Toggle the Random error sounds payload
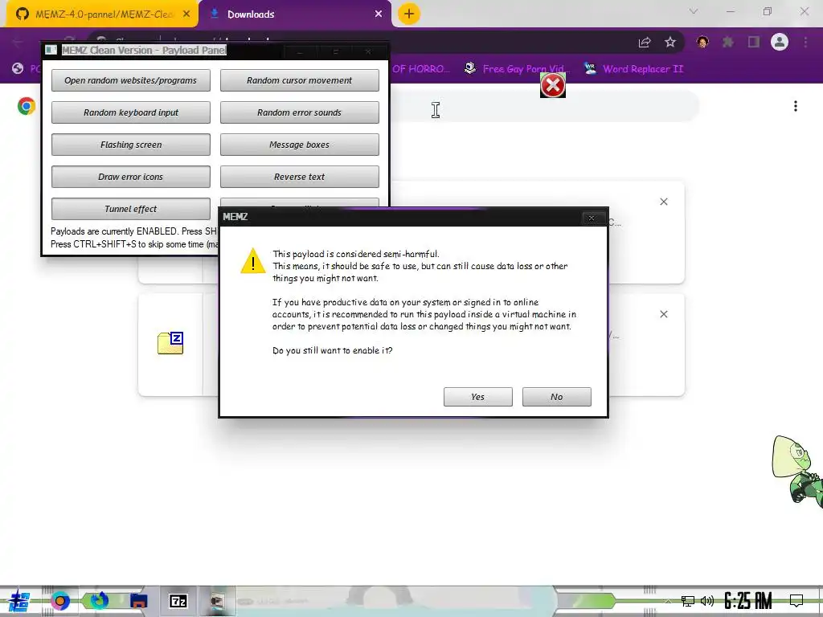 (299, 112)
